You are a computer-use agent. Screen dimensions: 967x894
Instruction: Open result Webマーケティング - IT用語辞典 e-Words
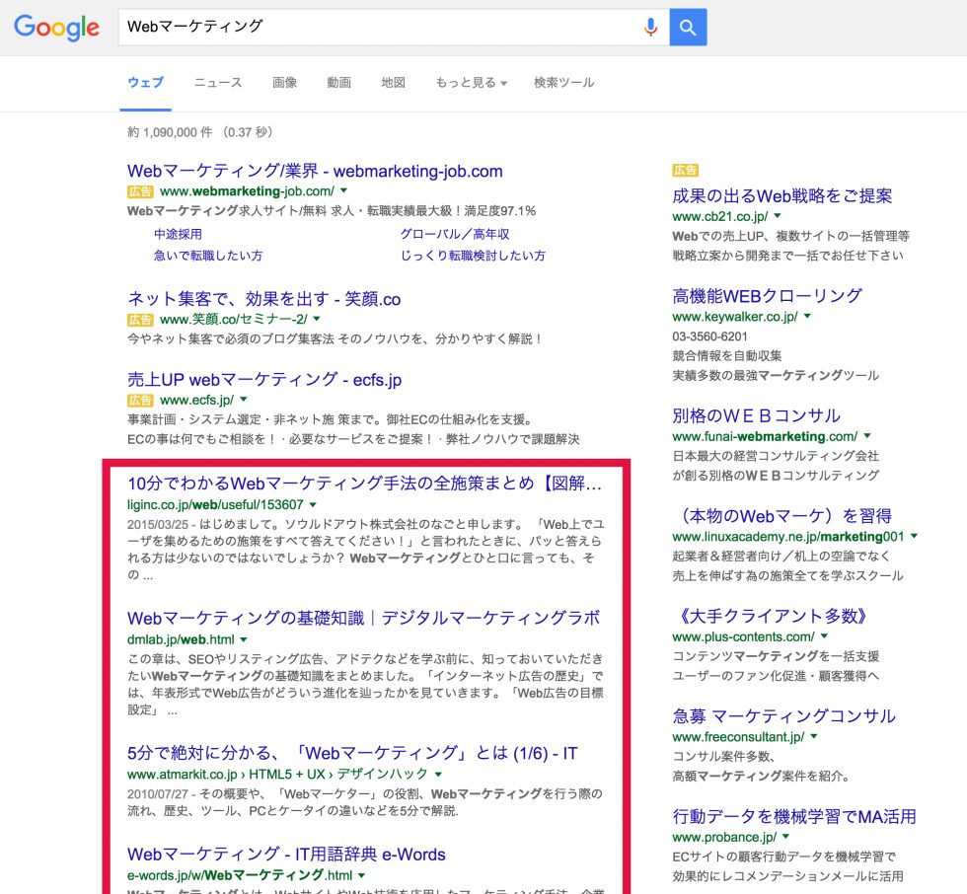click(x=286, y=854)
